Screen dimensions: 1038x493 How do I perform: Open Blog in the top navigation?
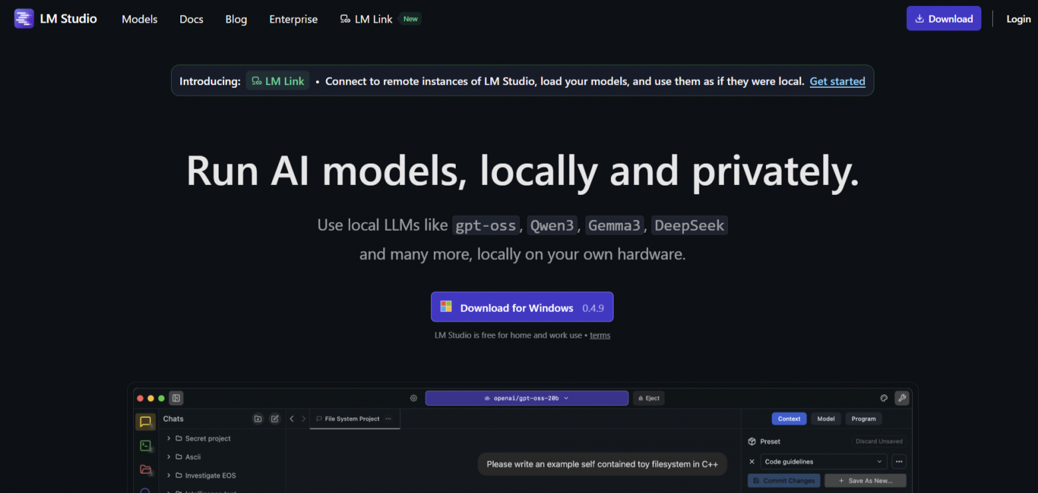236,19
